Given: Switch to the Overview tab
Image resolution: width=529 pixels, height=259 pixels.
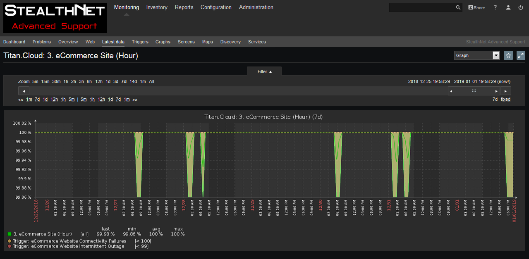Looking at the screenshot, I should click(x=68, y=42).
